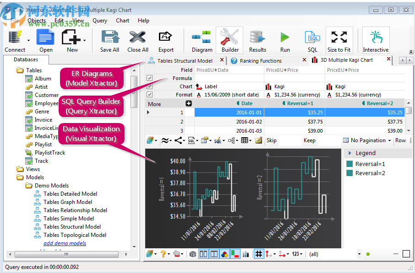This screenshot has width=415, height=273.
Task: Toggle the Chart row checkbox
Action: coord(149,86)
